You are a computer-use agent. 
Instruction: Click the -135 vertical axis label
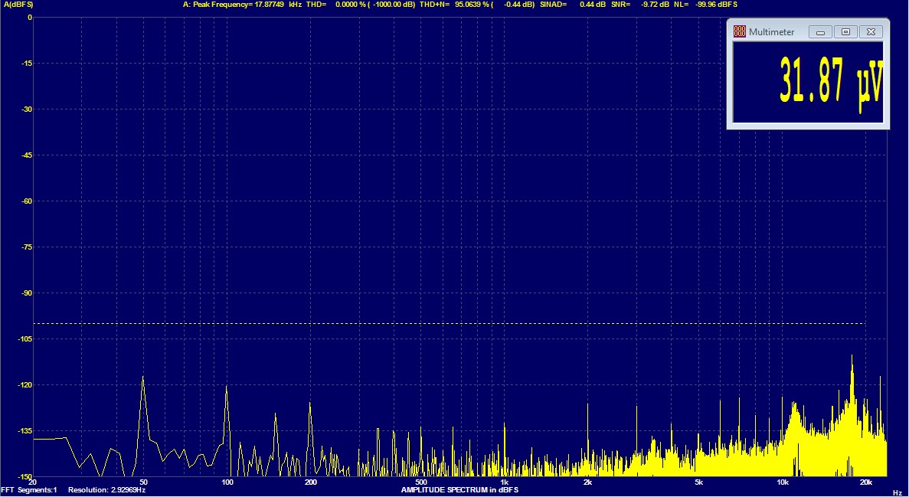pyautogui.click(x=25, y=431)
